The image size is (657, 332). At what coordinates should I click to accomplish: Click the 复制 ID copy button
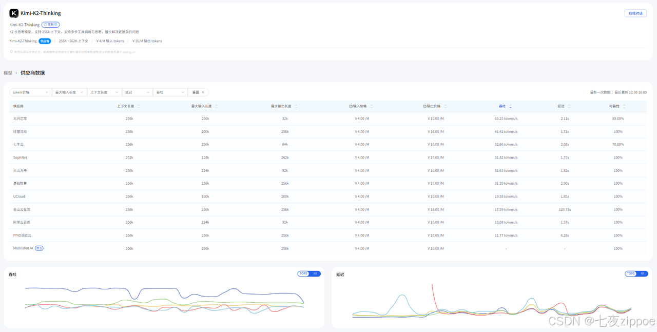[x=51, y=25]
